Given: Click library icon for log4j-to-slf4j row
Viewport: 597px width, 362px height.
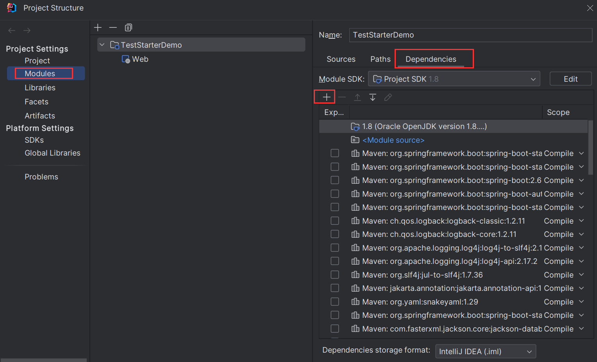Looking at the screenshot, I should tap(355, 248).
